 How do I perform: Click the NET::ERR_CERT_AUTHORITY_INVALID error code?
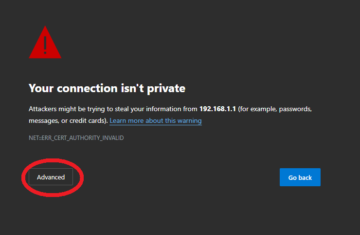point(76,138)
